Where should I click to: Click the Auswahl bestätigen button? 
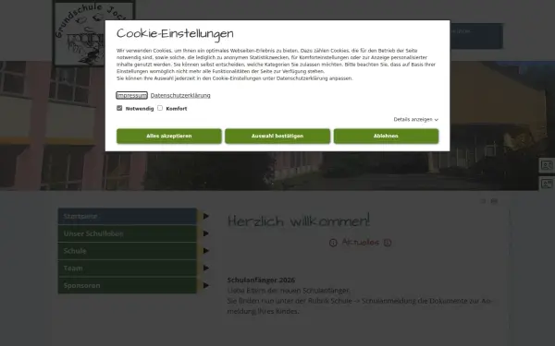(277, 136)
